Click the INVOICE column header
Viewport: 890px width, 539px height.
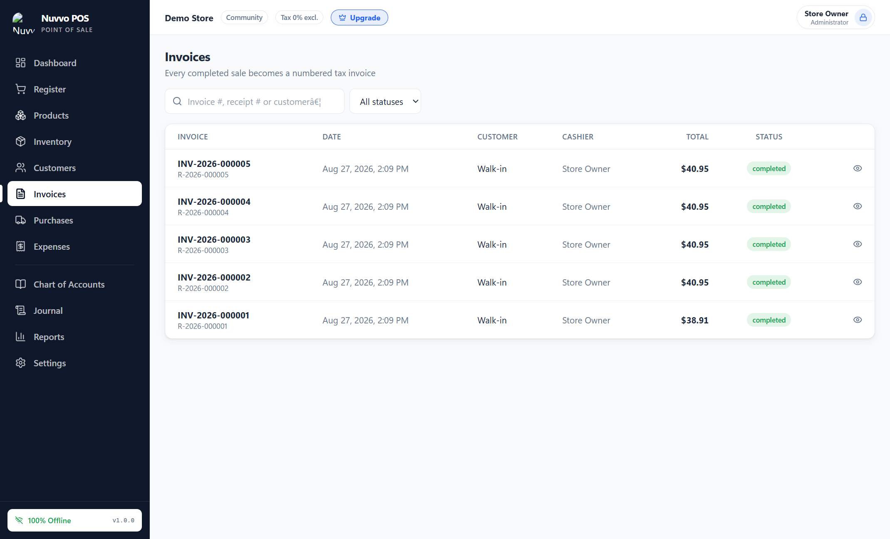193,137
